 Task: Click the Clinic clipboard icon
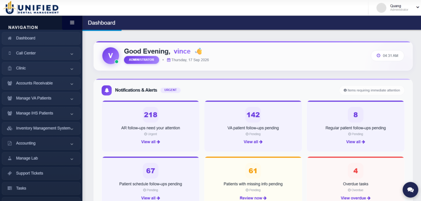(x=10, y=68)
